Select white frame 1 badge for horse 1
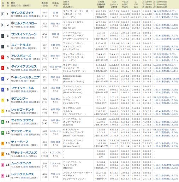This screenshot has height=182, width=179. point(3,14)
